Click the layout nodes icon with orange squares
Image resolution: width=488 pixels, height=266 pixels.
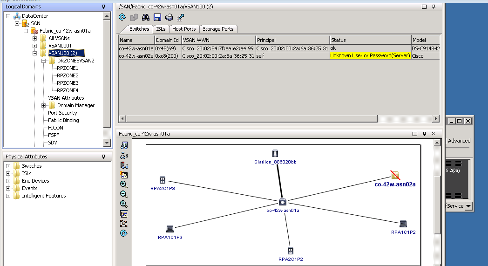(124, 224)
